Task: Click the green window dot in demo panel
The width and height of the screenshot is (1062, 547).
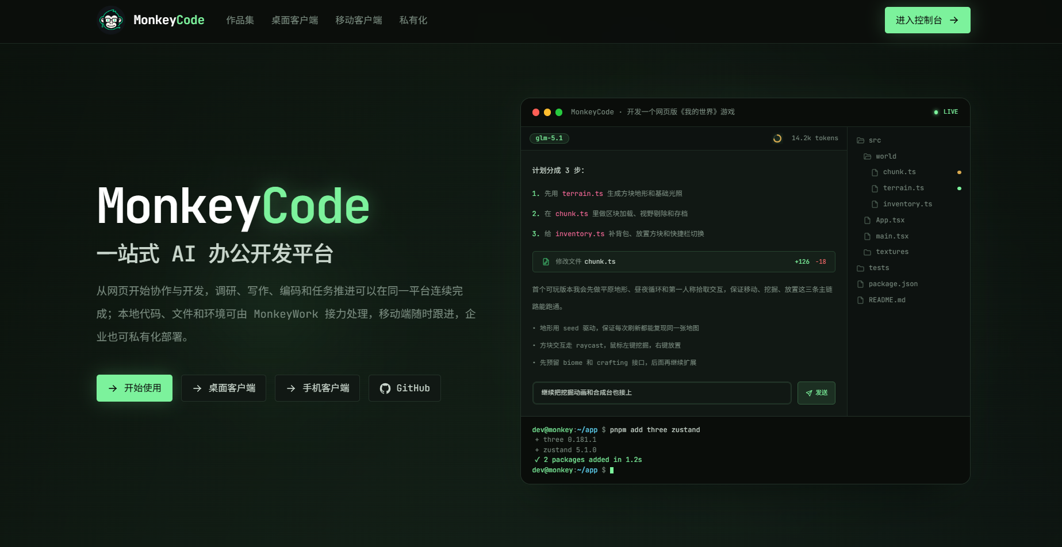Action: click(559, 112)
